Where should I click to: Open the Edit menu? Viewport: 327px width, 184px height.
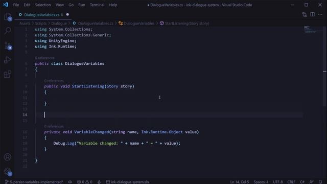[x=27, y=5]
